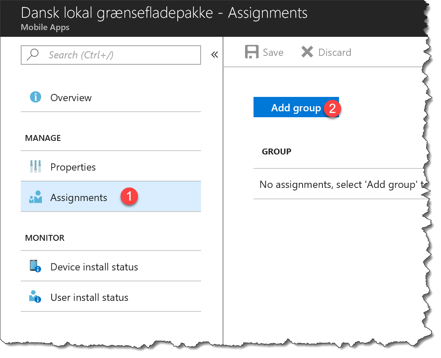The image size is (441, 358).
Task: Navigate to the Overview page
Action: [71, 98]
